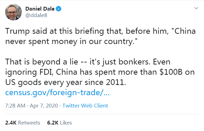Image resolution: width=204 pixels, height=131 pixels.
Task: Click the $100B figure in the tweet
Action: 171,72
